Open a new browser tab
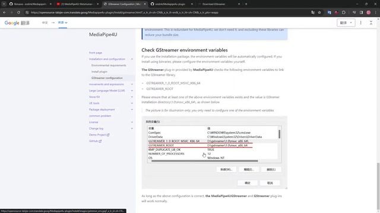380x213 pixels. (x=246, y=4)
